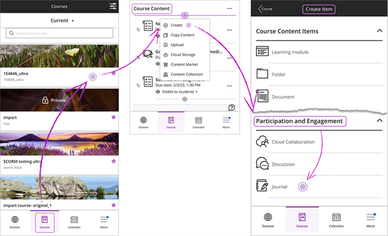Click the Discussion speech bubbles icon
Viewport: 388px width, 236px height.
tap(262, 163)
